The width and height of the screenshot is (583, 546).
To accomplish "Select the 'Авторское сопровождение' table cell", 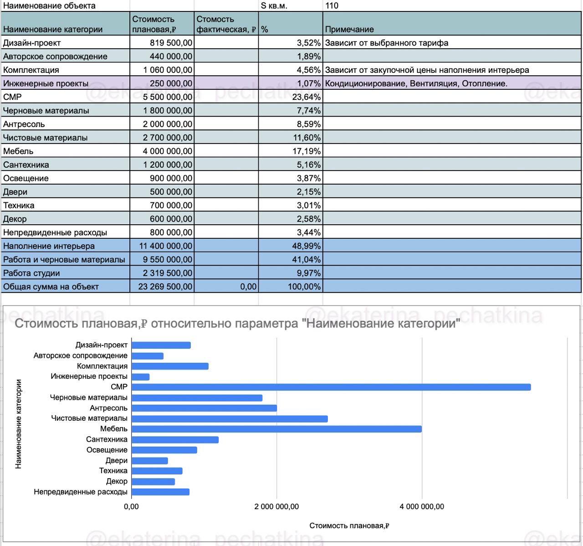I will [x=65, y=57].
